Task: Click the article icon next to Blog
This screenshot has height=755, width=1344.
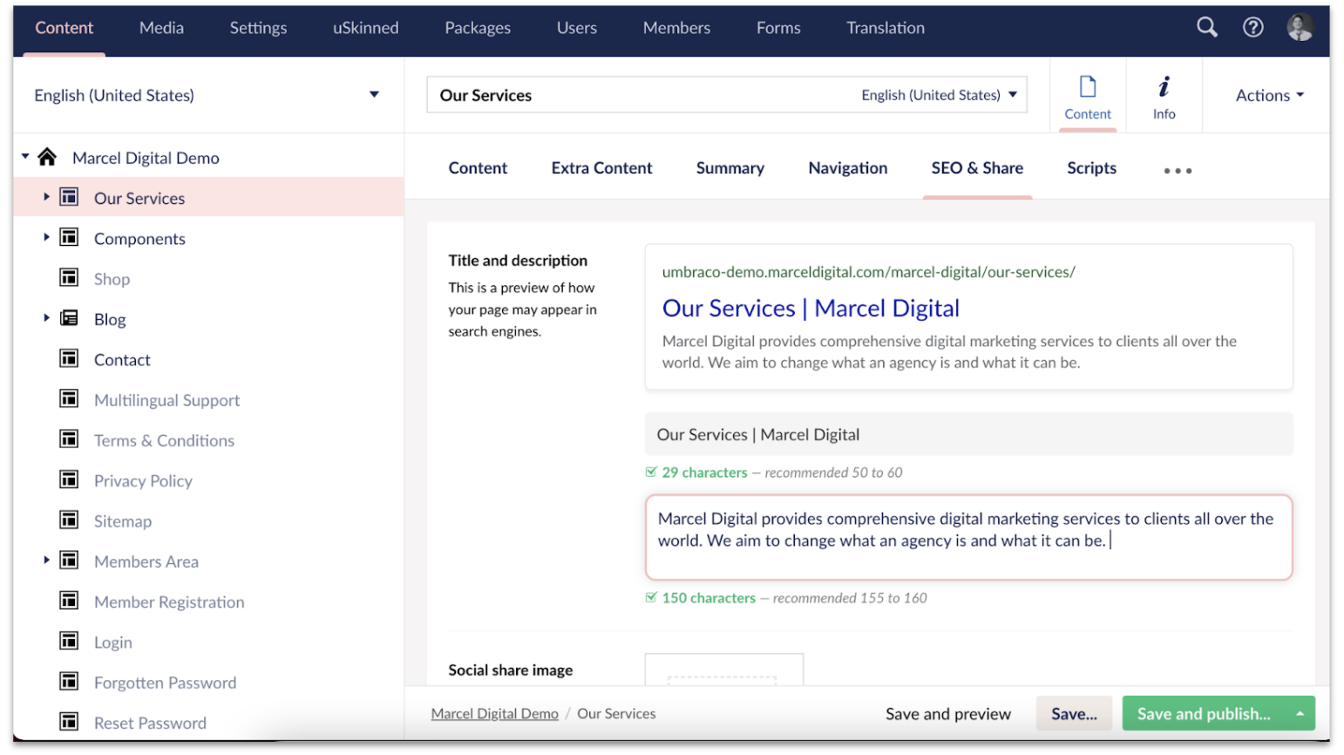Action: coord(69,318)
